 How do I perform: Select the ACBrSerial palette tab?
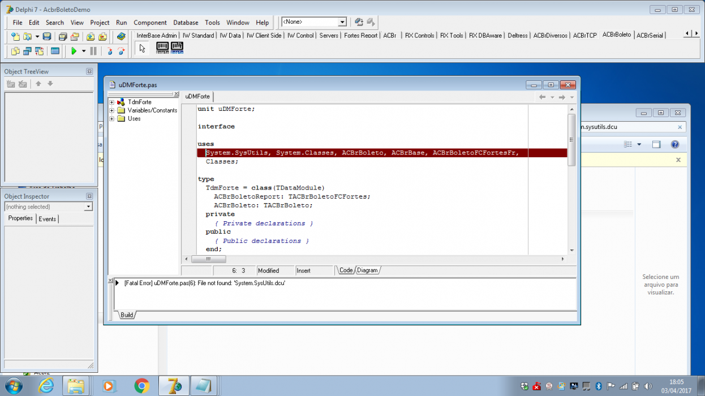(x=650, y=36)
